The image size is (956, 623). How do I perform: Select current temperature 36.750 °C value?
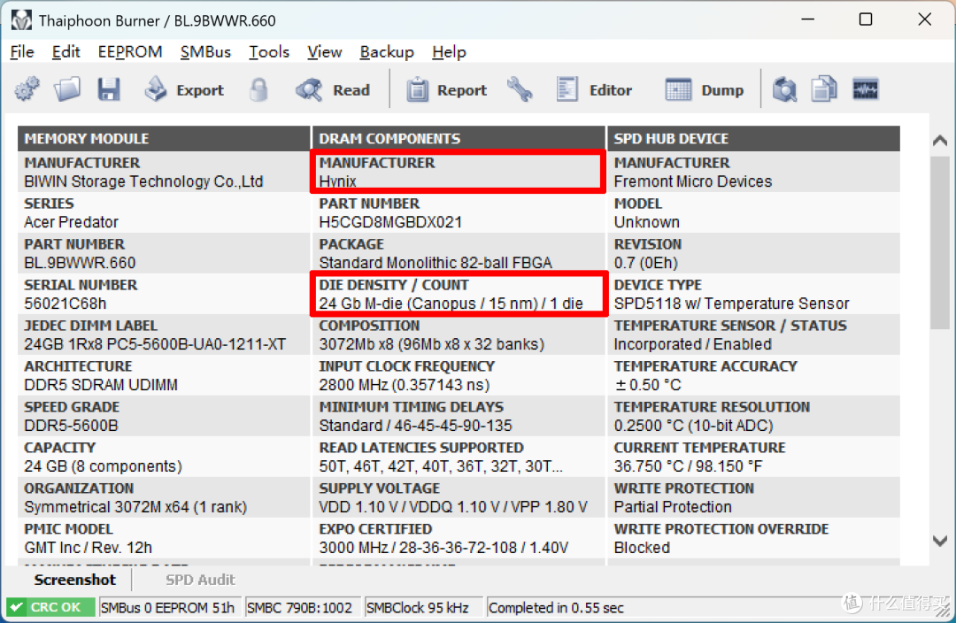(x=688, y=466)
